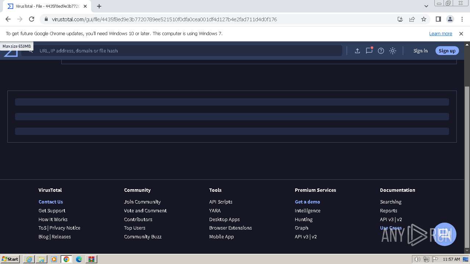Open the Mobile App link
Image resolution: width=470 pixels, height=264 pixels.
[x=221, y=236]
